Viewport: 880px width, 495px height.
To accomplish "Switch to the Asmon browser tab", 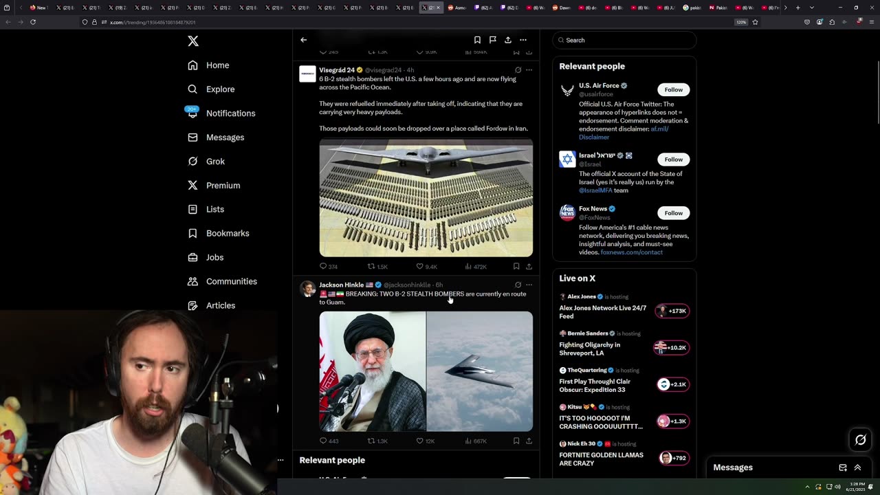I will [457, 8].
